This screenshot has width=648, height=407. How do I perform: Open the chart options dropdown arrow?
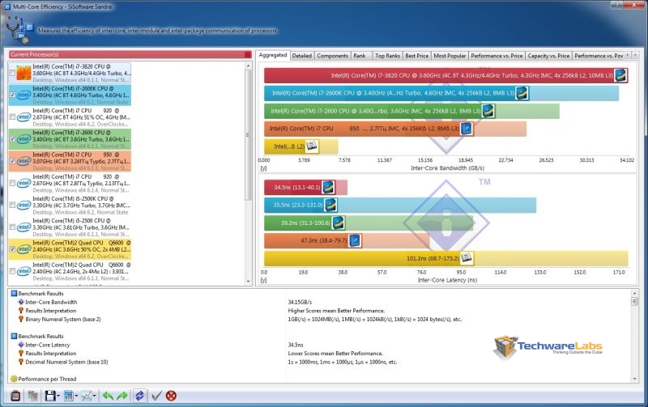click(76, 396)
